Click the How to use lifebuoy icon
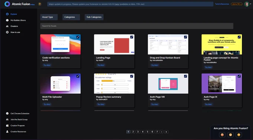The width and height of the screenshot is (253, 140). (7, 32)
